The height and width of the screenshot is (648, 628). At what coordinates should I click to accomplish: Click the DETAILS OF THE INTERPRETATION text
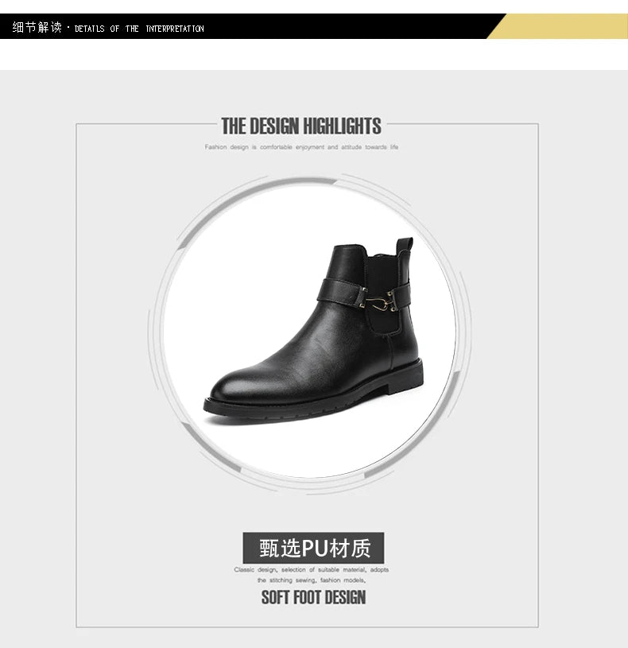[139, 29]
